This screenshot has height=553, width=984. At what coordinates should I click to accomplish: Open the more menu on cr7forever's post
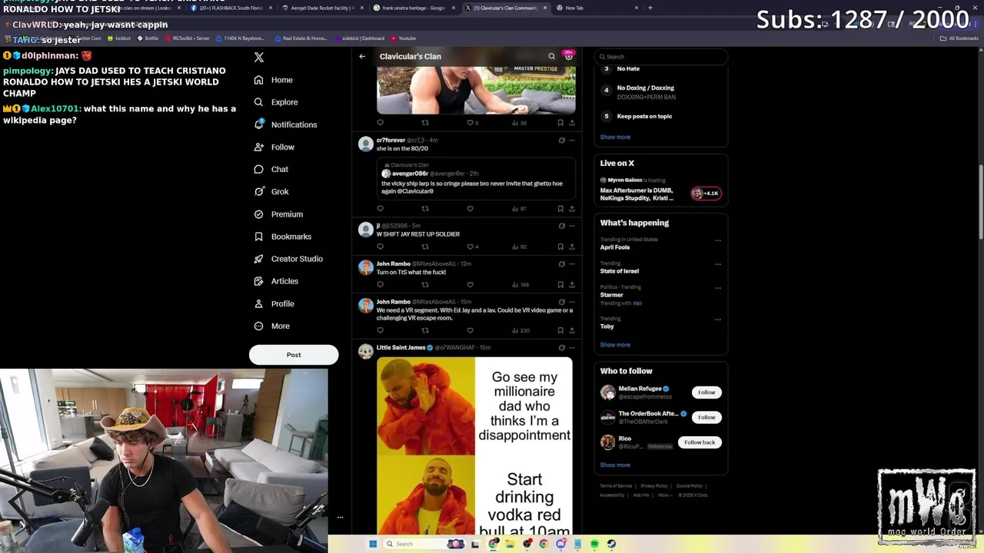571,141
